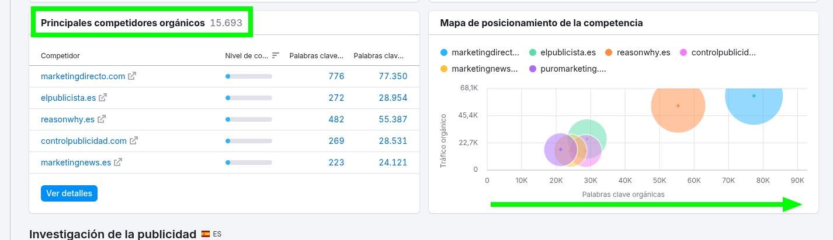Click external link icon next to controlpublicidad.com
This screenshot has width=833, height=240.
[134, 141]
